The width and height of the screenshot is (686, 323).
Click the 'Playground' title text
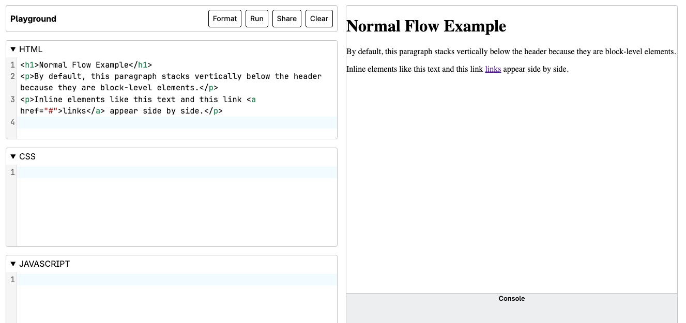pos(33,19)
